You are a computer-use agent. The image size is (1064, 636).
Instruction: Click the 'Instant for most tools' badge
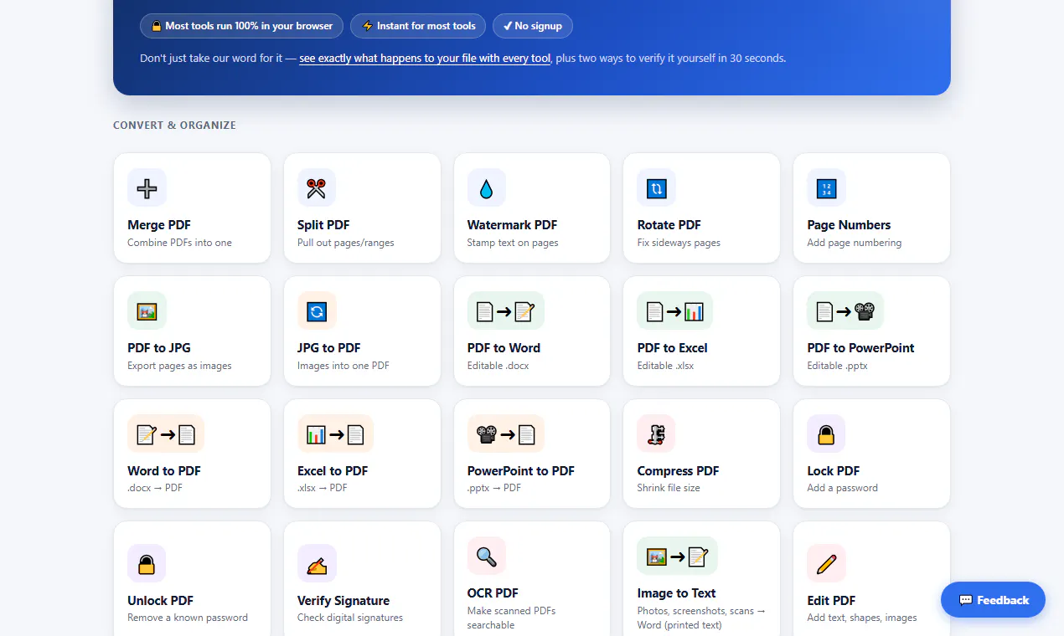point(418,26)
